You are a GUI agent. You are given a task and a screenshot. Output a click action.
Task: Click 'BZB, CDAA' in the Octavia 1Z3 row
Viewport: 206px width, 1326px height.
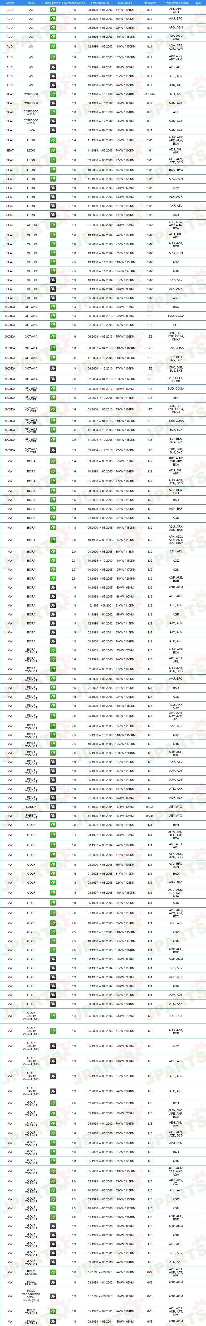pyautogui.click(x=176, y=348)
